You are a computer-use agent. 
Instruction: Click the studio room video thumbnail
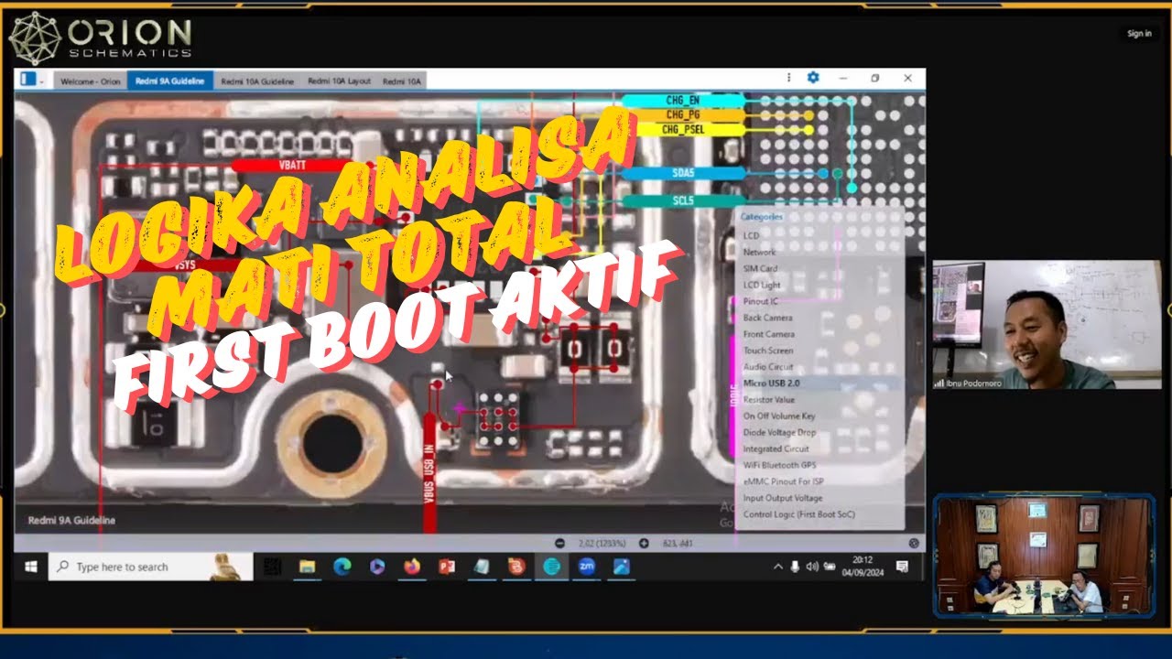tap(1043, 555)
